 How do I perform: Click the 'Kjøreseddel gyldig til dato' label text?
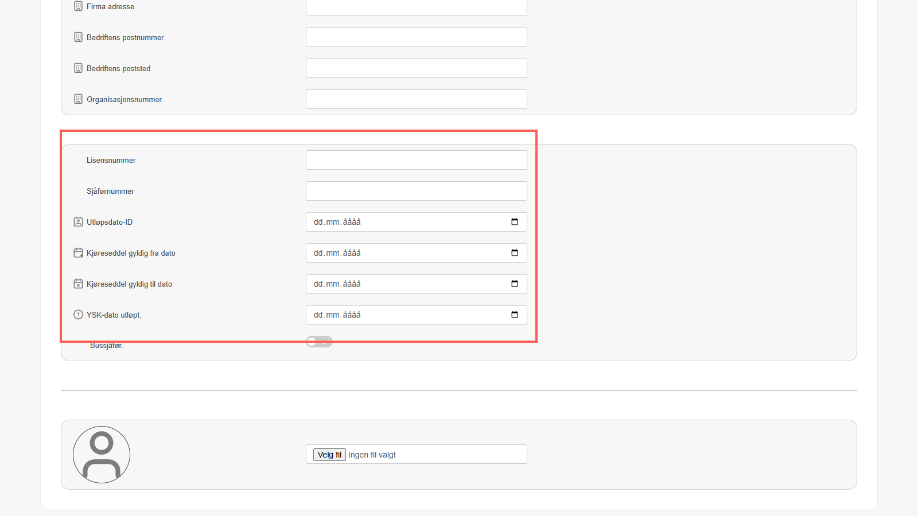coord(129,284)
